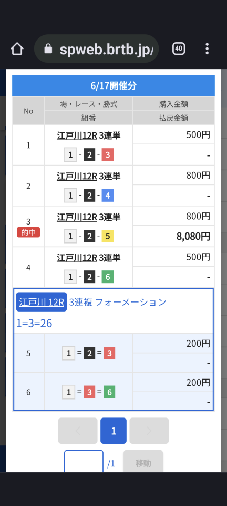
Task: Tap blue boat number 4 swatch
Action: (x=108, y=196)
